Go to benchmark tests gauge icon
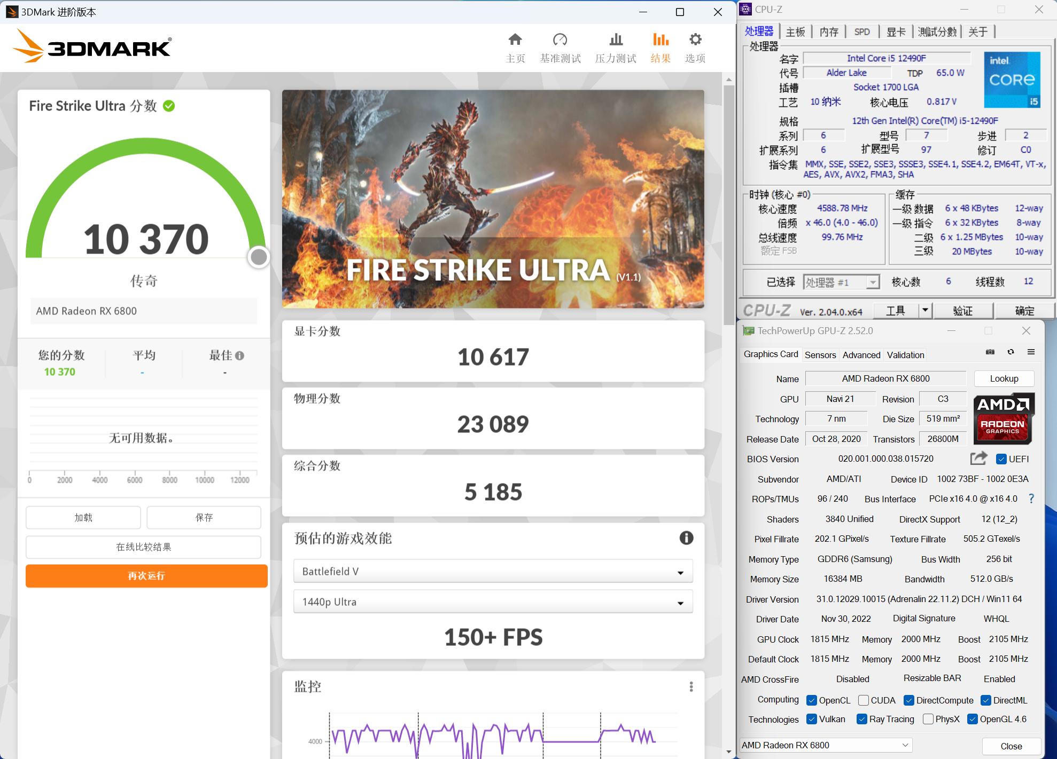This screenshot has height=759, width=1057. coord(560,40)
